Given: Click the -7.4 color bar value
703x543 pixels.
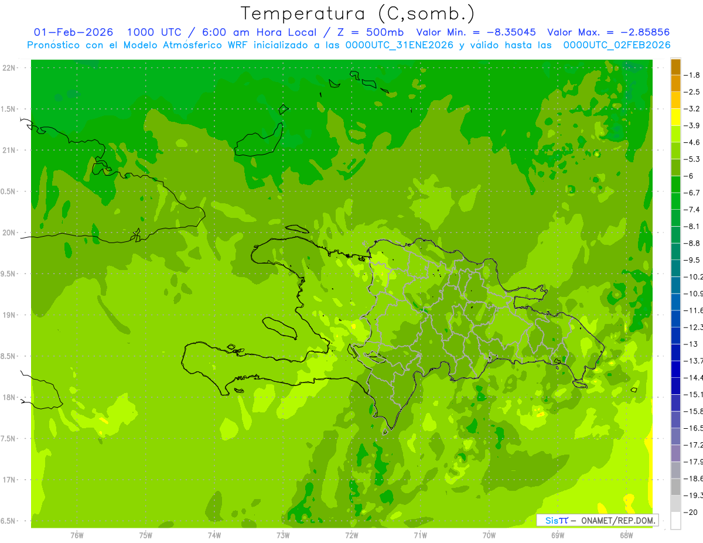Looking at the screenshot, I should (692, 209).
